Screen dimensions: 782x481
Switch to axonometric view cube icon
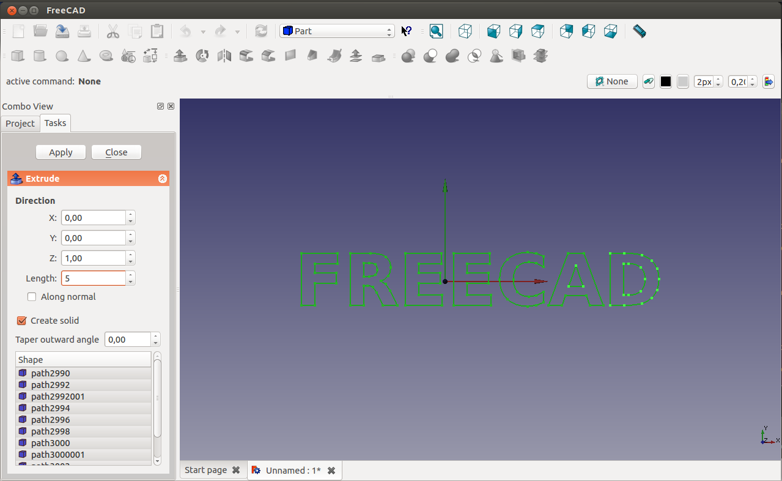pyautogui.click(x=465, y=31)
